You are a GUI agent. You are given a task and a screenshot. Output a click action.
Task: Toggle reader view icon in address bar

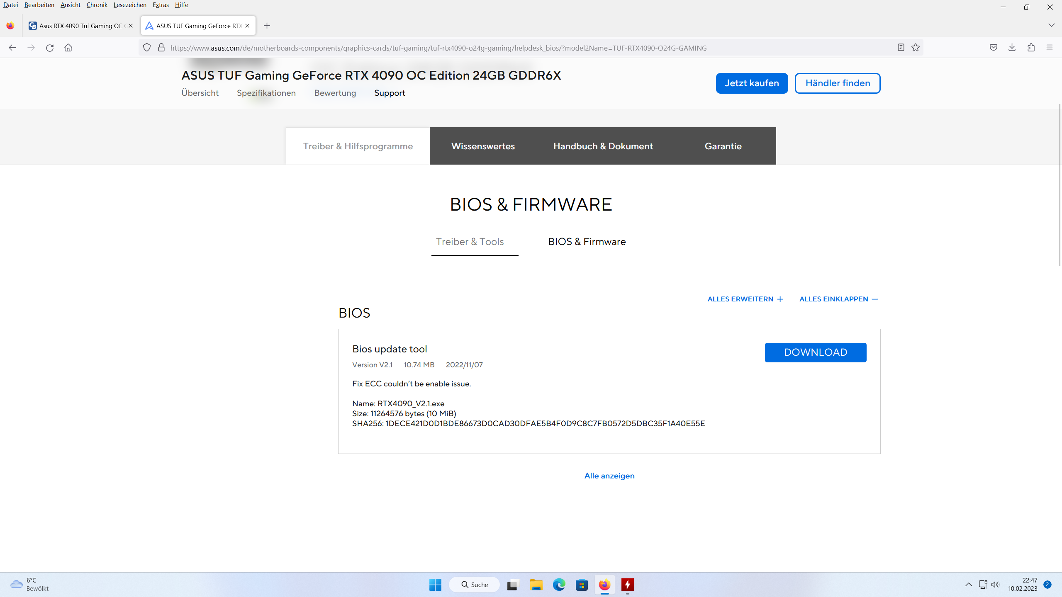click(x=901, y=48)
